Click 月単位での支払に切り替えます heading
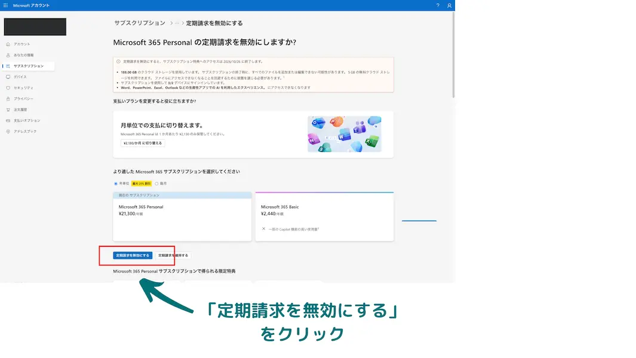Screen dimensions: 636x358 click(x=162, y=126)
